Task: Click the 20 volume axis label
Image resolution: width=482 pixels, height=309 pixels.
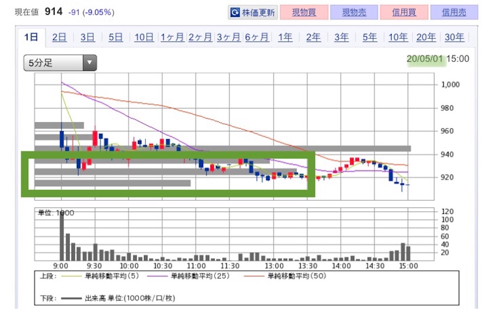Action: pos(445,253)
